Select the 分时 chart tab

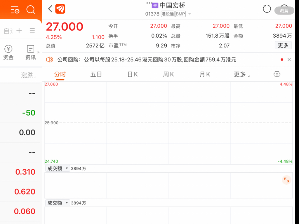click(60, 74)
